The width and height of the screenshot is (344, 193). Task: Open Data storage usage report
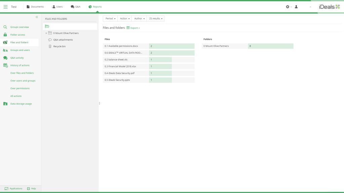tap(21, 104)
